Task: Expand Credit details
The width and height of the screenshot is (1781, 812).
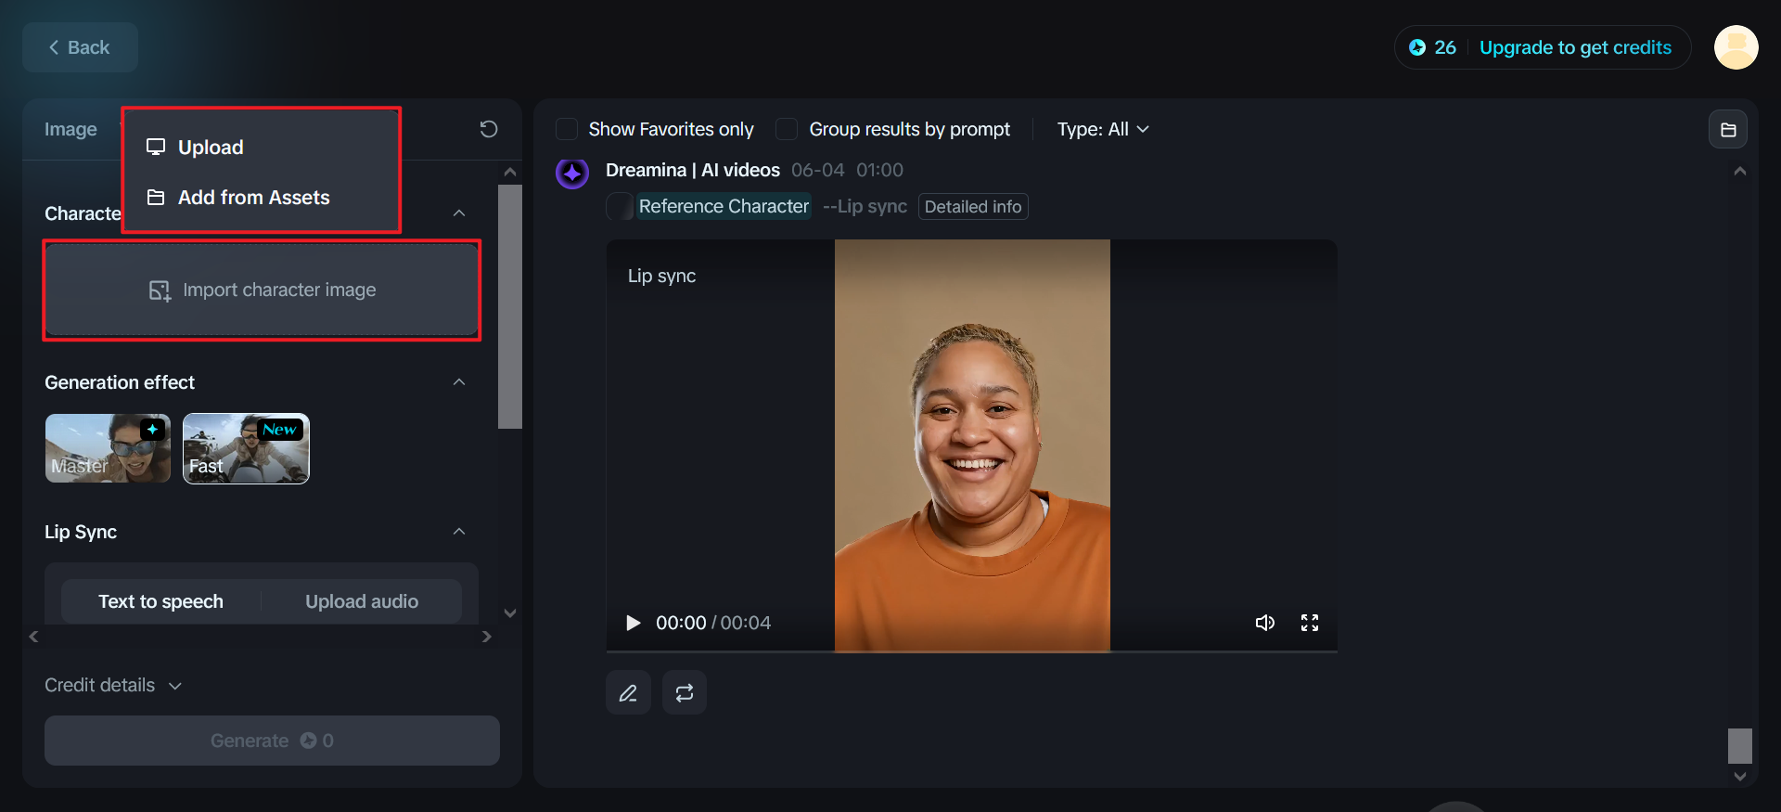Action: (x=113, y=685)
